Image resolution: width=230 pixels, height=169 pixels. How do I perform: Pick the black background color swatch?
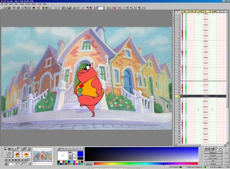(80, 159)
